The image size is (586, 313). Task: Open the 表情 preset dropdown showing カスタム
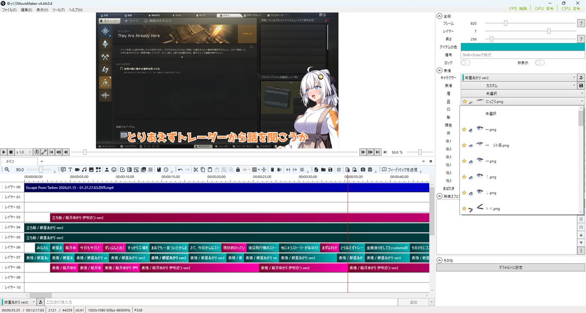(x=519, y=85)
